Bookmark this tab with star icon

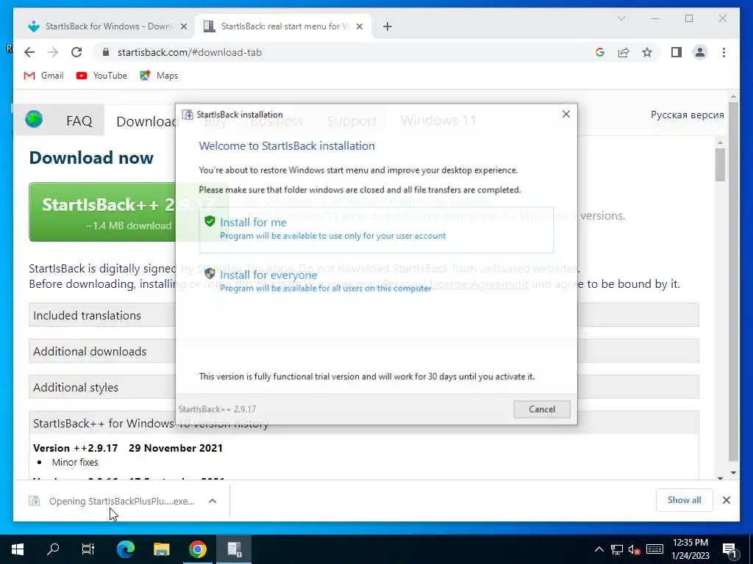click(x=647, y=52)
